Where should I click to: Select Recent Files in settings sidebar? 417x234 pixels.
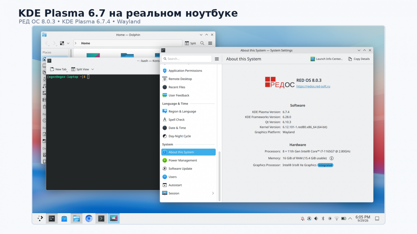[188, 87]
